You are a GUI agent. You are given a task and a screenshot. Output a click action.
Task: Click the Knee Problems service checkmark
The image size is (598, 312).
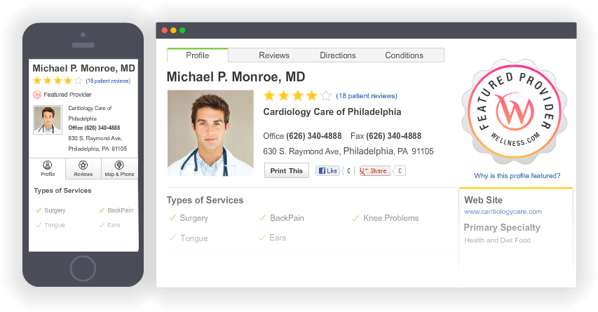355,218
